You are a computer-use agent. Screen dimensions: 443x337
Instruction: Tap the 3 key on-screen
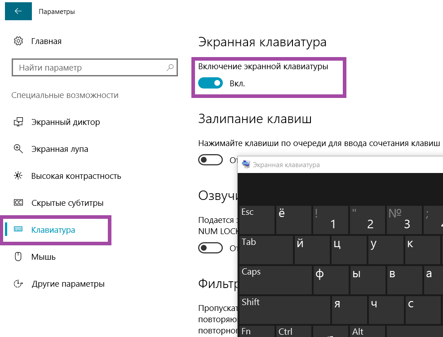pos(404,220)
